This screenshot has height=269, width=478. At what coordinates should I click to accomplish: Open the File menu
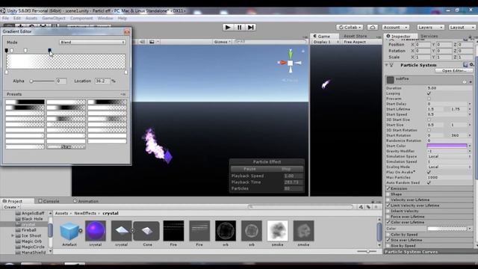pos(5,18)
